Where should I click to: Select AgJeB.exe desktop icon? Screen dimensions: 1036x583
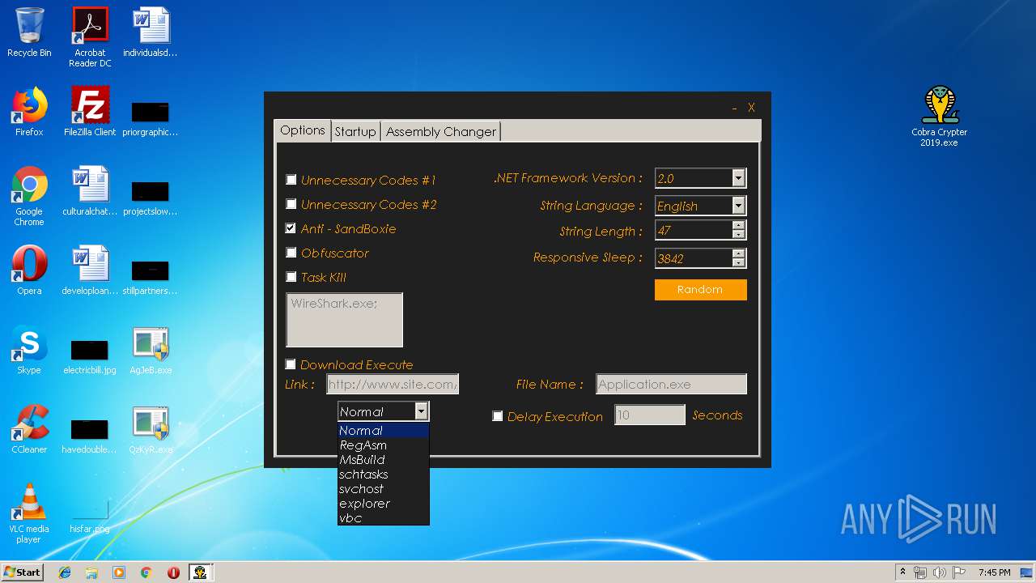point(151,350)
